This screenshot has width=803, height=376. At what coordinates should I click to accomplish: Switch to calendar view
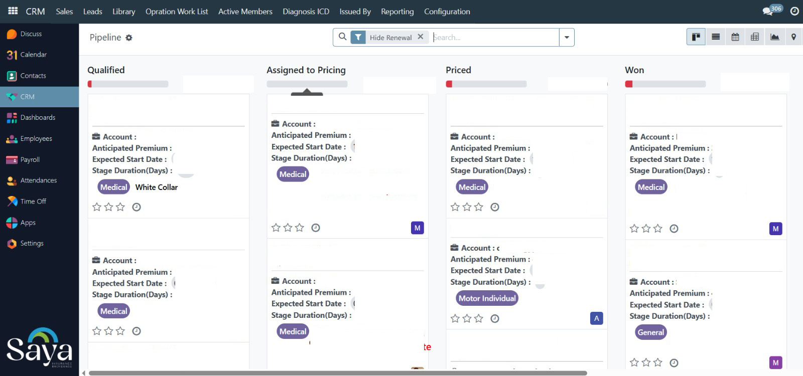[x=735, y=37]
